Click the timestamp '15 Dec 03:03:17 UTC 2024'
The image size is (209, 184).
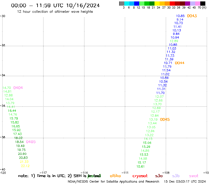(x=185, y=181)
